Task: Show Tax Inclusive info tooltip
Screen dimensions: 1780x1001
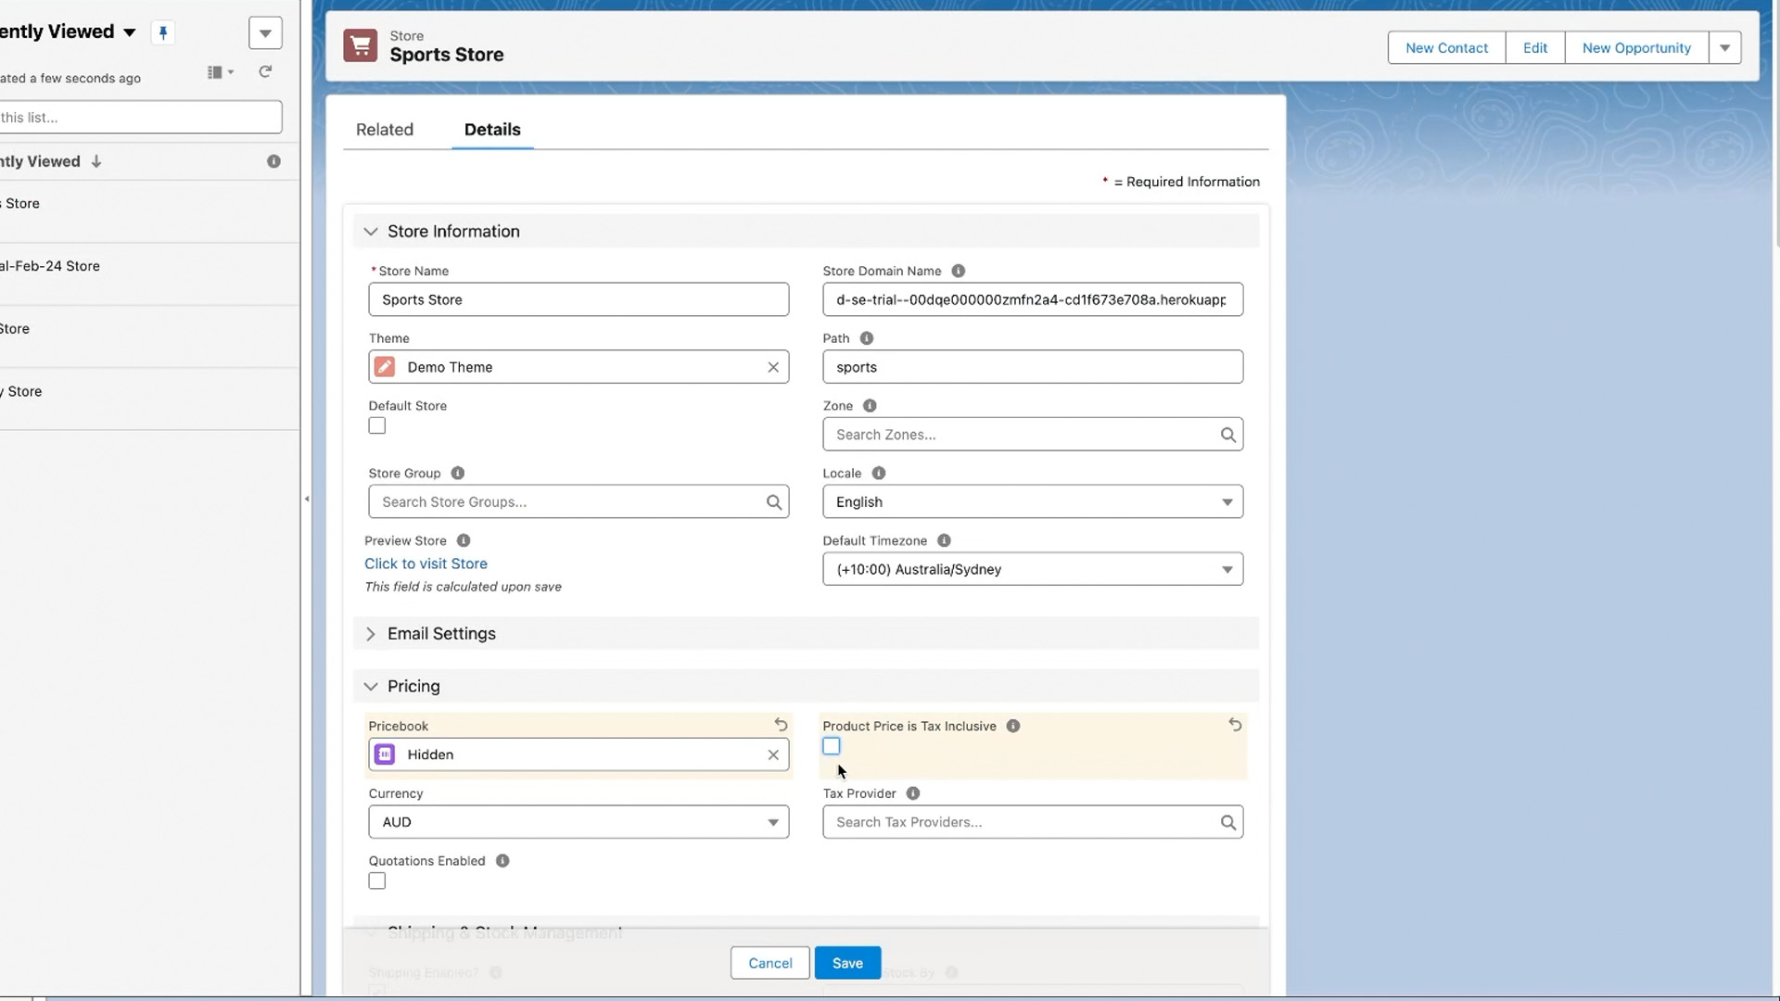Action: 1012,726
